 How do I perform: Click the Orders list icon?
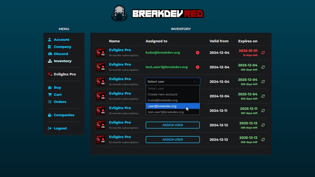point(50,102)
